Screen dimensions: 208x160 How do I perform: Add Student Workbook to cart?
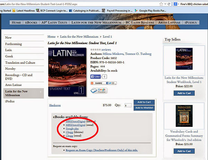tap(184, 93)
